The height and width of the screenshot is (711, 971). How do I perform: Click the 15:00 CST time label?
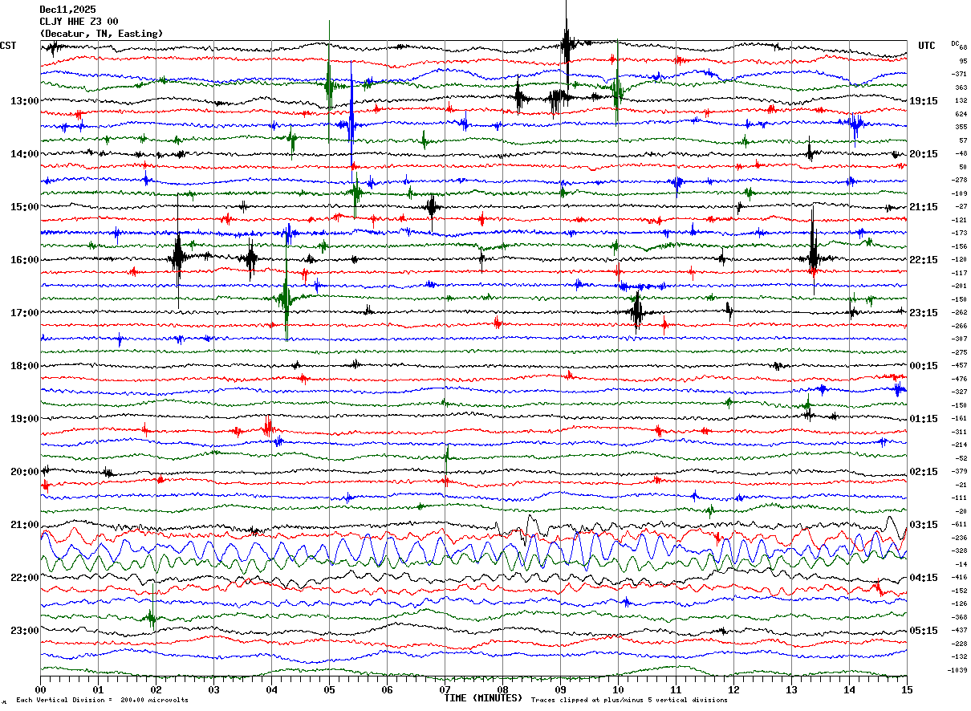coord(25,207)
